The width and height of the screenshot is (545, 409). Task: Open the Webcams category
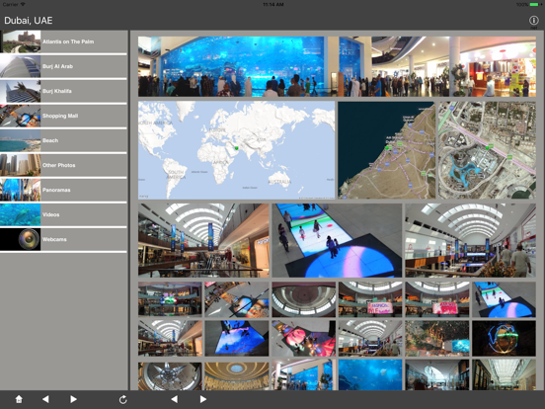pyautogui.click(x=63, y=239)
